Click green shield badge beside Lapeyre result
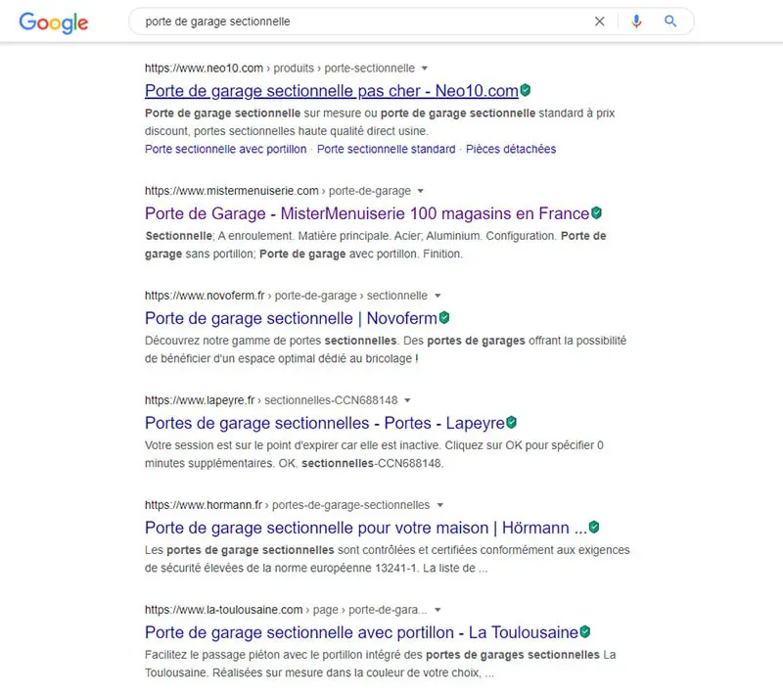 511,423
